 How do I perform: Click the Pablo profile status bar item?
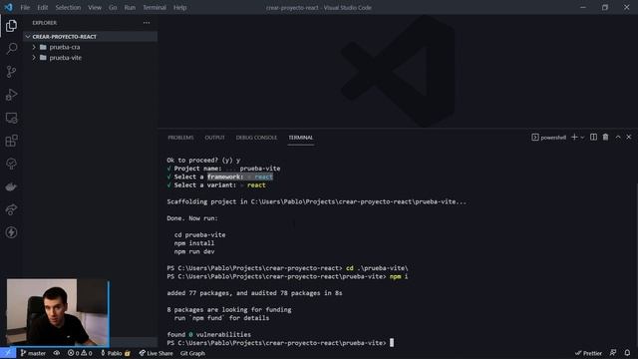116,353
